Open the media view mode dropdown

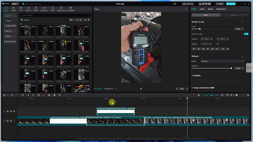pyautogui.click(x=72, y=20)
